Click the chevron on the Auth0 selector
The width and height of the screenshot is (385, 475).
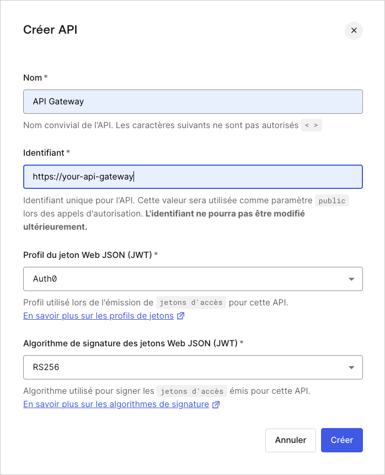point(351,279)
